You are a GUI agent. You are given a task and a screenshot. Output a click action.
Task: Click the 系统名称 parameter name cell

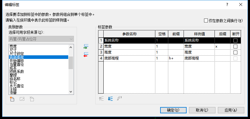click(129, 40)
